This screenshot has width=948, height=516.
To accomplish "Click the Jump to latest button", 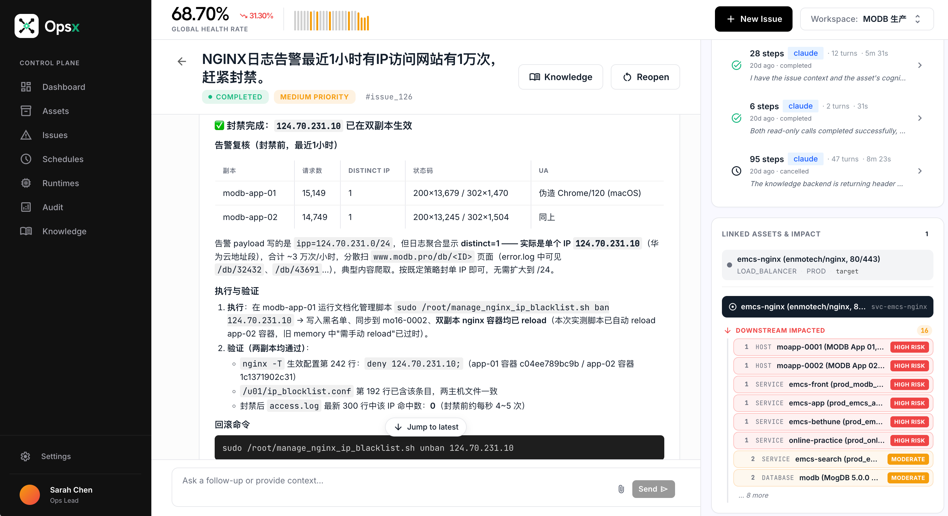I will click(x=426, y=427).
